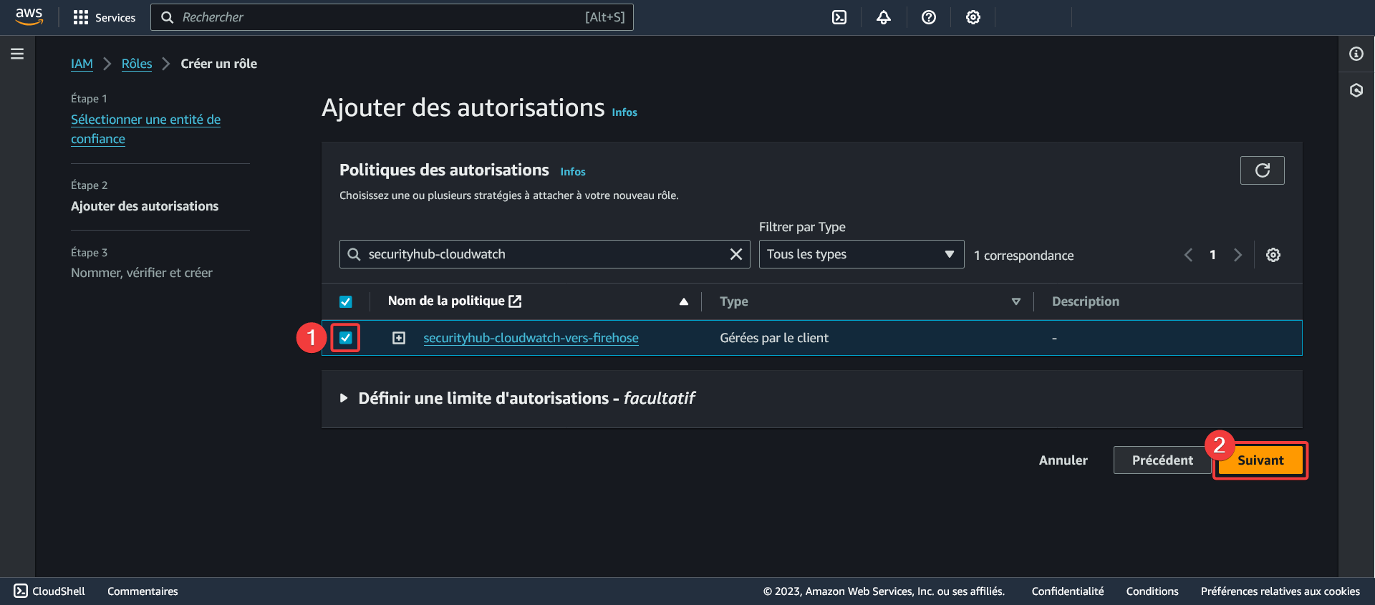The width and height of the screenshot is (1375, 605).
Task: Click the 1 correspondance result count
Action: [x=1023, y=256]
